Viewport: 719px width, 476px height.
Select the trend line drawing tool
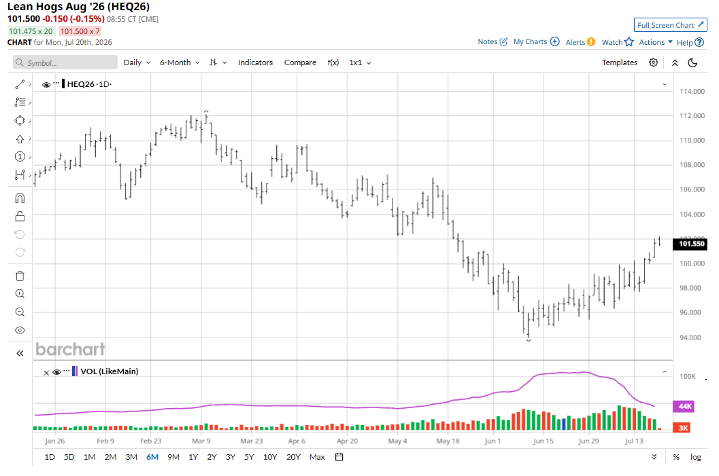[x=20, y=85]
